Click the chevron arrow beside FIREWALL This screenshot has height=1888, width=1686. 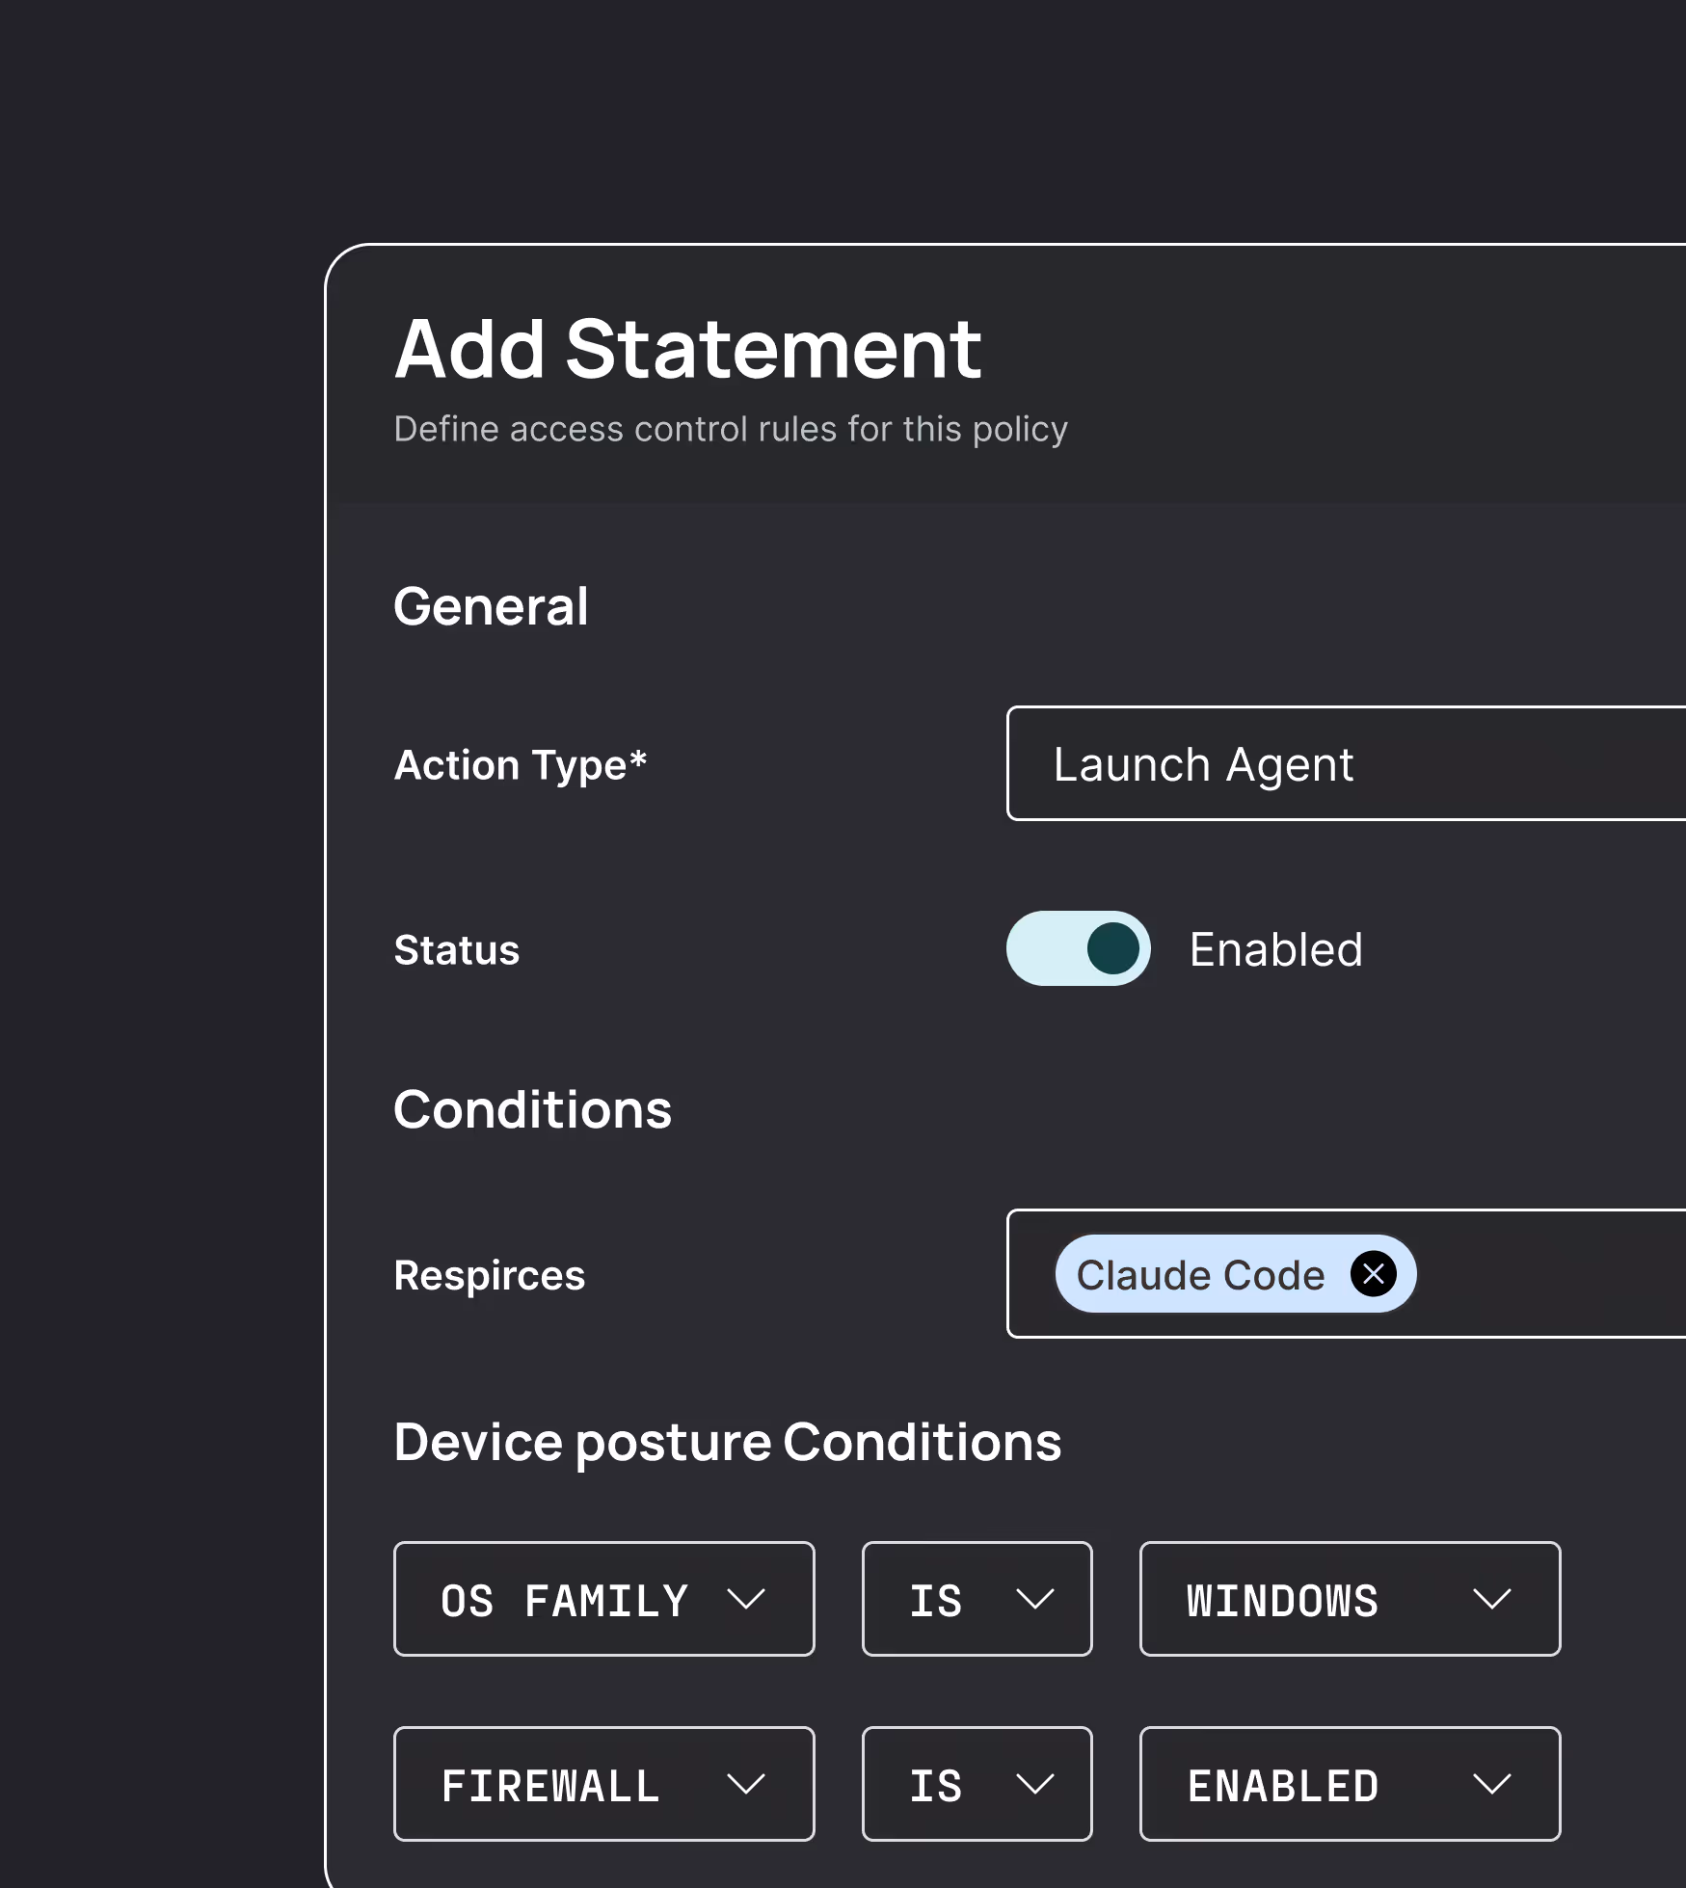click(746, 1785)
